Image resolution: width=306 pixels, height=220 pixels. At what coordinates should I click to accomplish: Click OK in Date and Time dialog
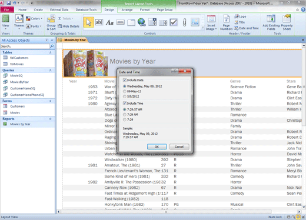coord(157,146)
